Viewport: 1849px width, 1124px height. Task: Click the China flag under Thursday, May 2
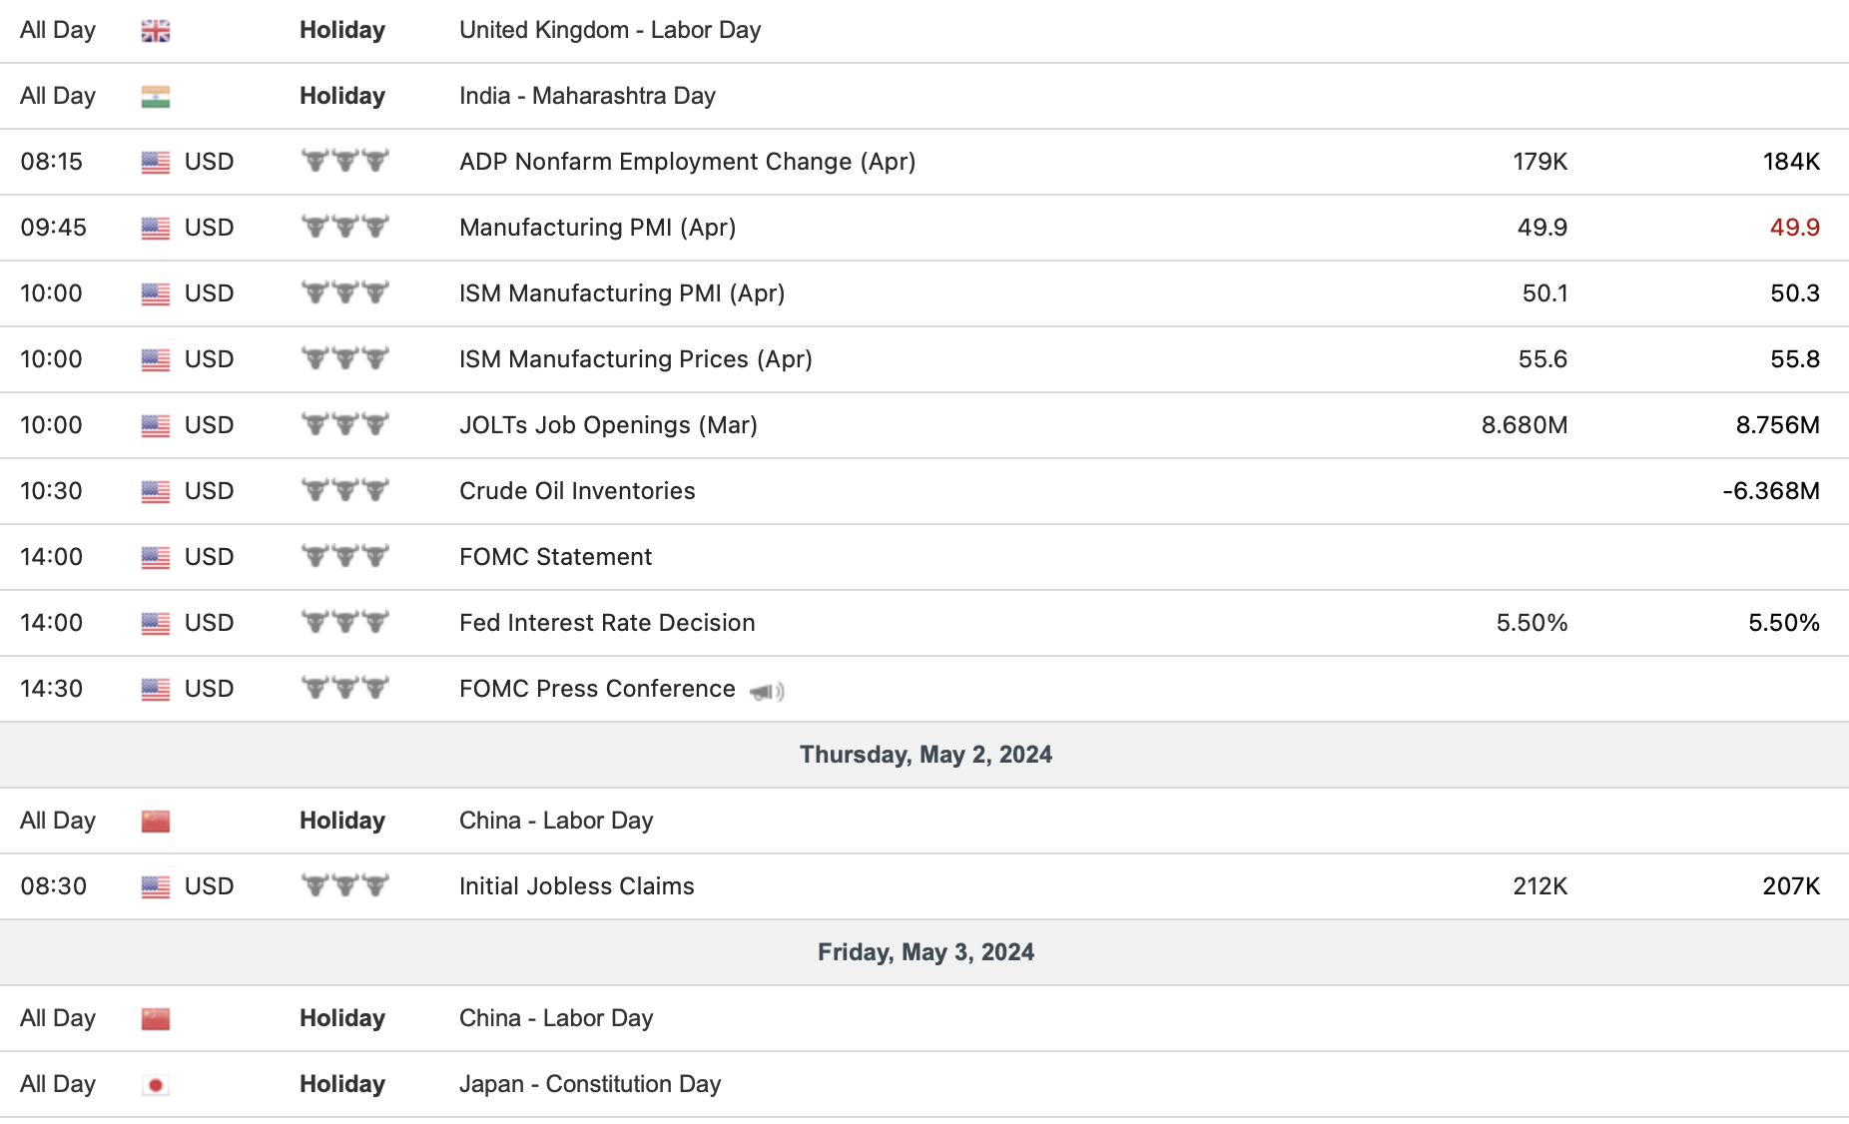(155, 822)
